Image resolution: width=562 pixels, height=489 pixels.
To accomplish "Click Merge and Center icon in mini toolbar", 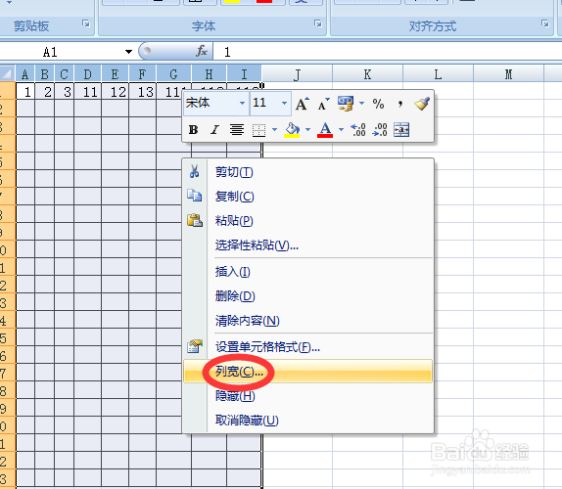I will pos(401,130).
